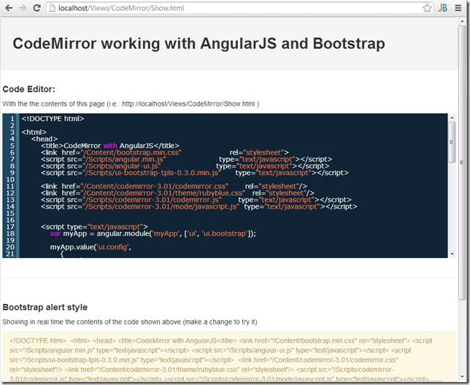Click the Code Editor heading
470x385 pixels.
(29, 89)
